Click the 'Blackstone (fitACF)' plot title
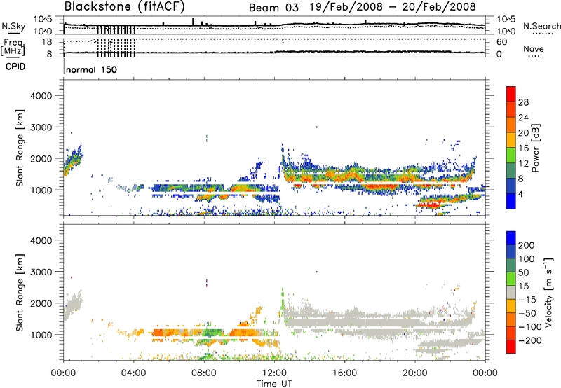This screenshot has height=388, width=561. pos(125,7)
